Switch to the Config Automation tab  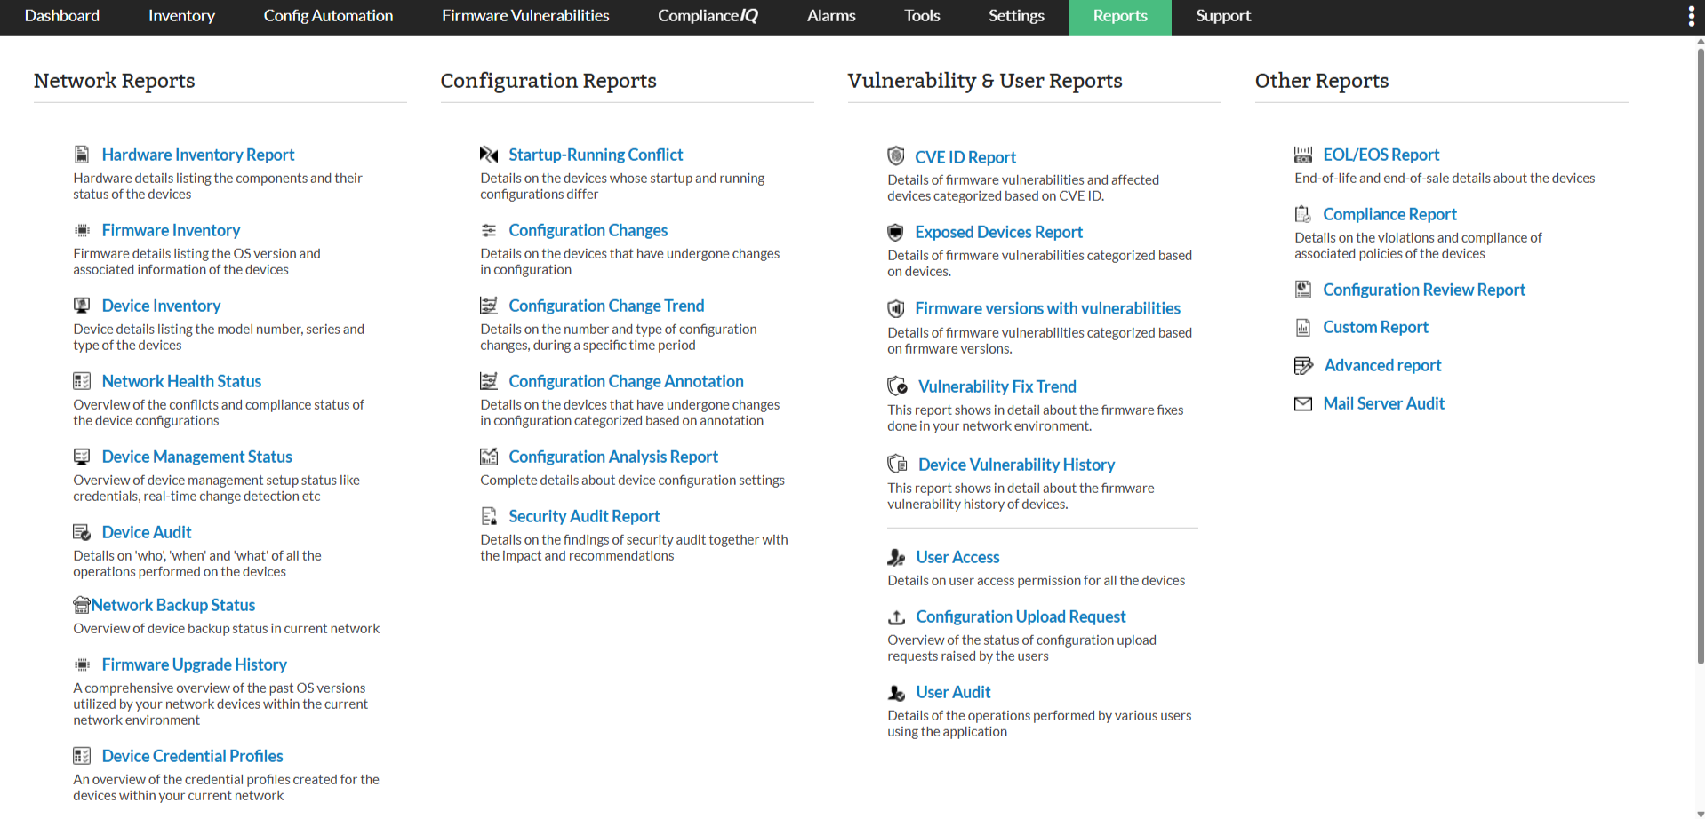click(x=328, y=16)
